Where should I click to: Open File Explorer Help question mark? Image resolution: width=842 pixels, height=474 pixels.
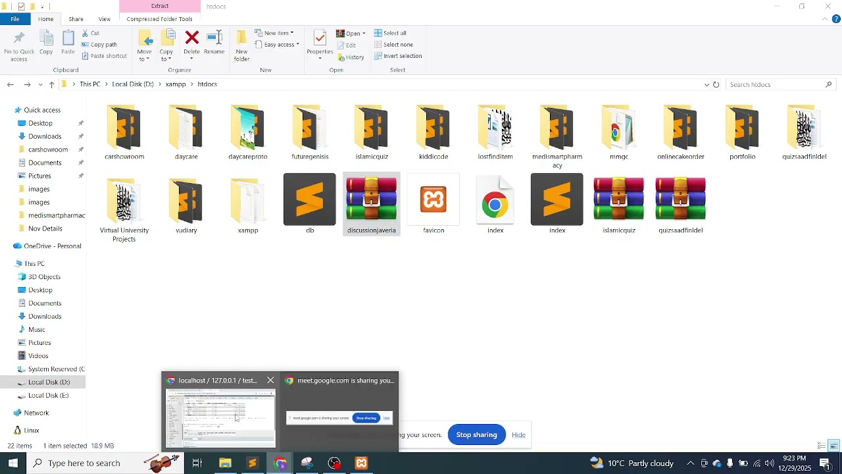click(x=836, y=19)
